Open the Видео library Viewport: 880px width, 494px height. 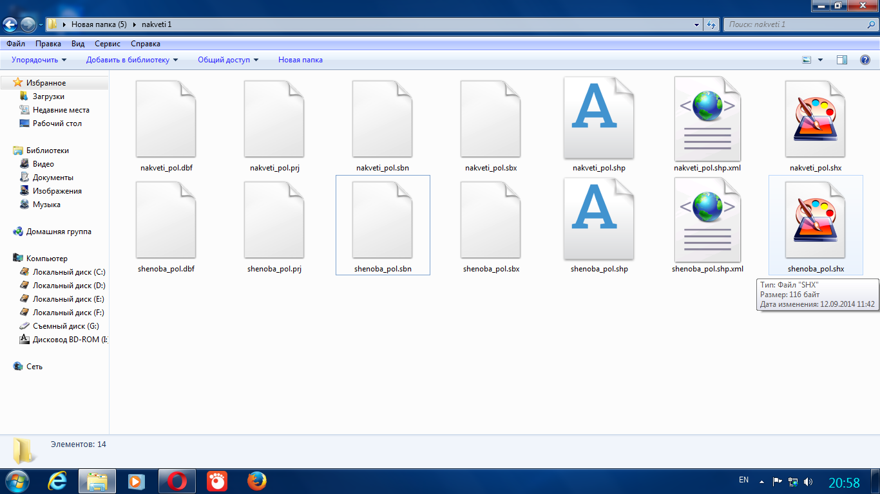pyautogui.click(x=43, y=164)
